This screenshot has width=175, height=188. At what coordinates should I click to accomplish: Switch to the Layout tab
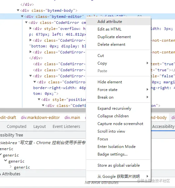coord(39,127)
